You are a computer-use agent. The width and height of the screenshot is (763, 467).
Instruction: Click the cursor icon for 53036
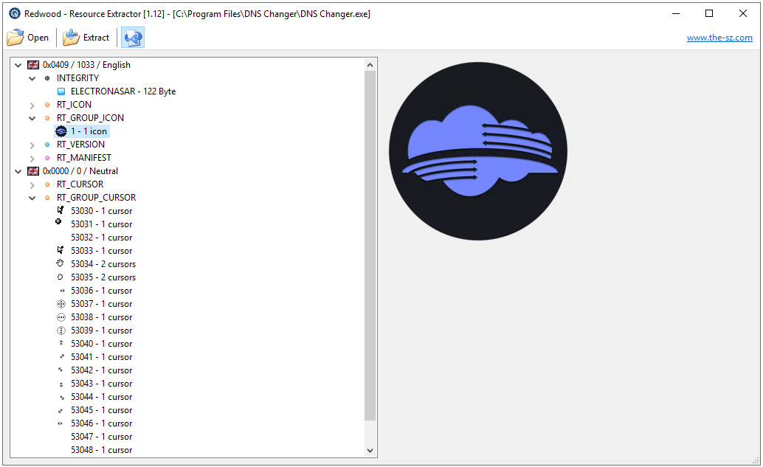(62, 291)
